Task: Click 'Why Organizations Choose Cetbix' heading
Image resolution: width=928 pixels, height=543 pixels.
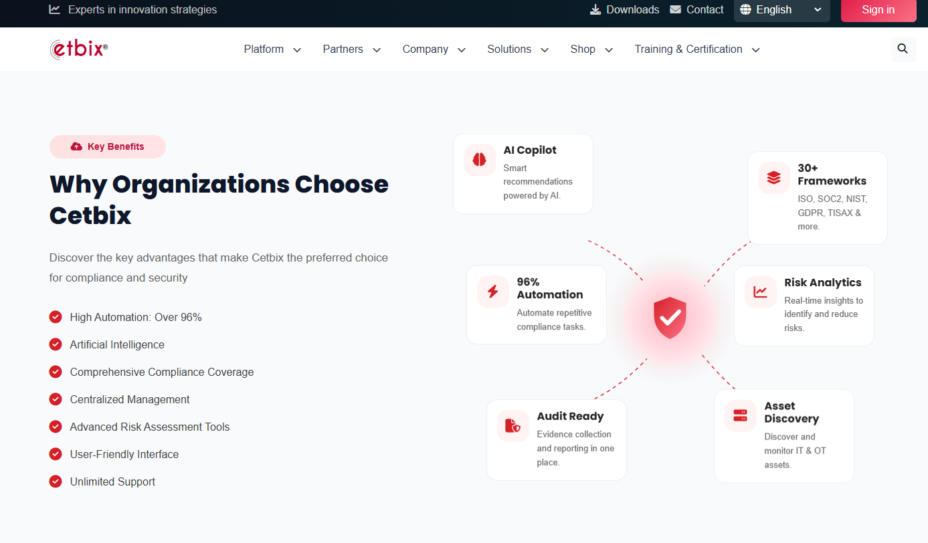Action: [x=219, y=199]
